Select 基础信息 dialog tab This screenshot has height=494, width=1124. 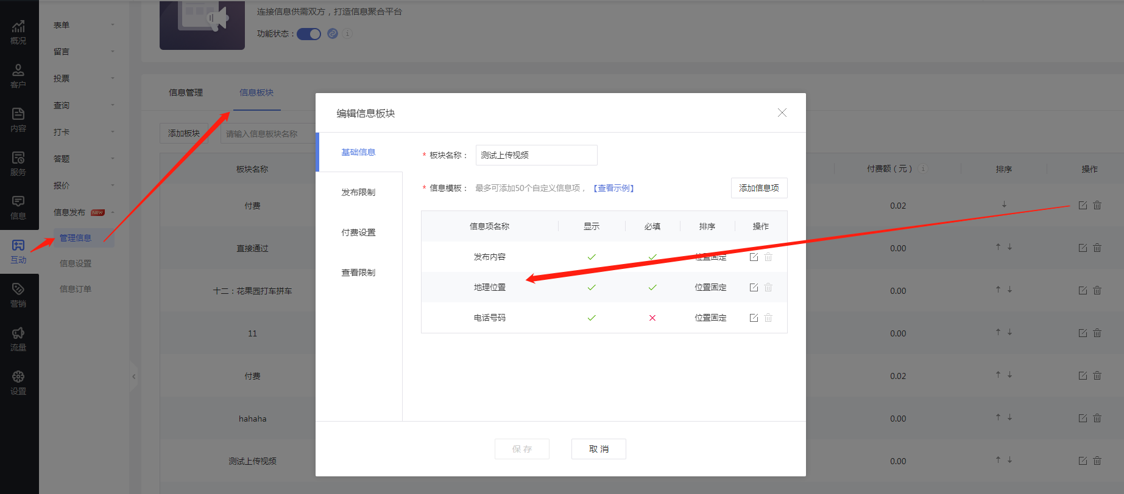coord(358,152)
